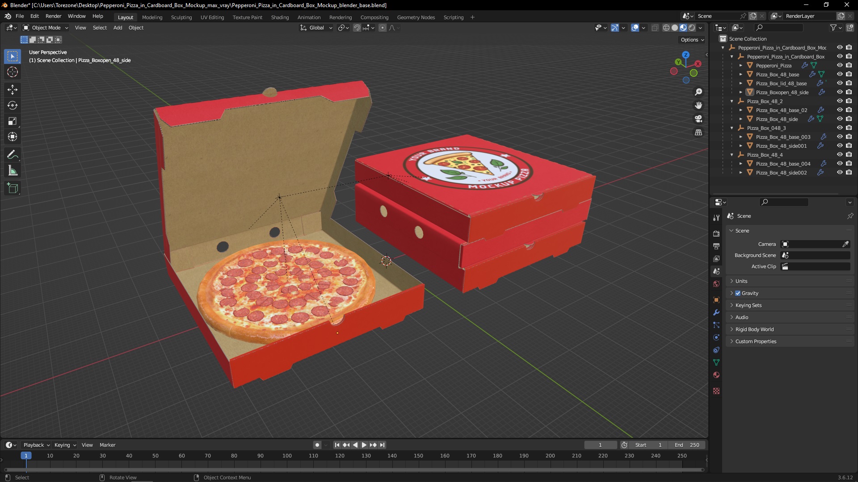The height and width of the screenshot is (482, 858).
Task: Choose the Measure ruler tool
Action: coord(13,171)
